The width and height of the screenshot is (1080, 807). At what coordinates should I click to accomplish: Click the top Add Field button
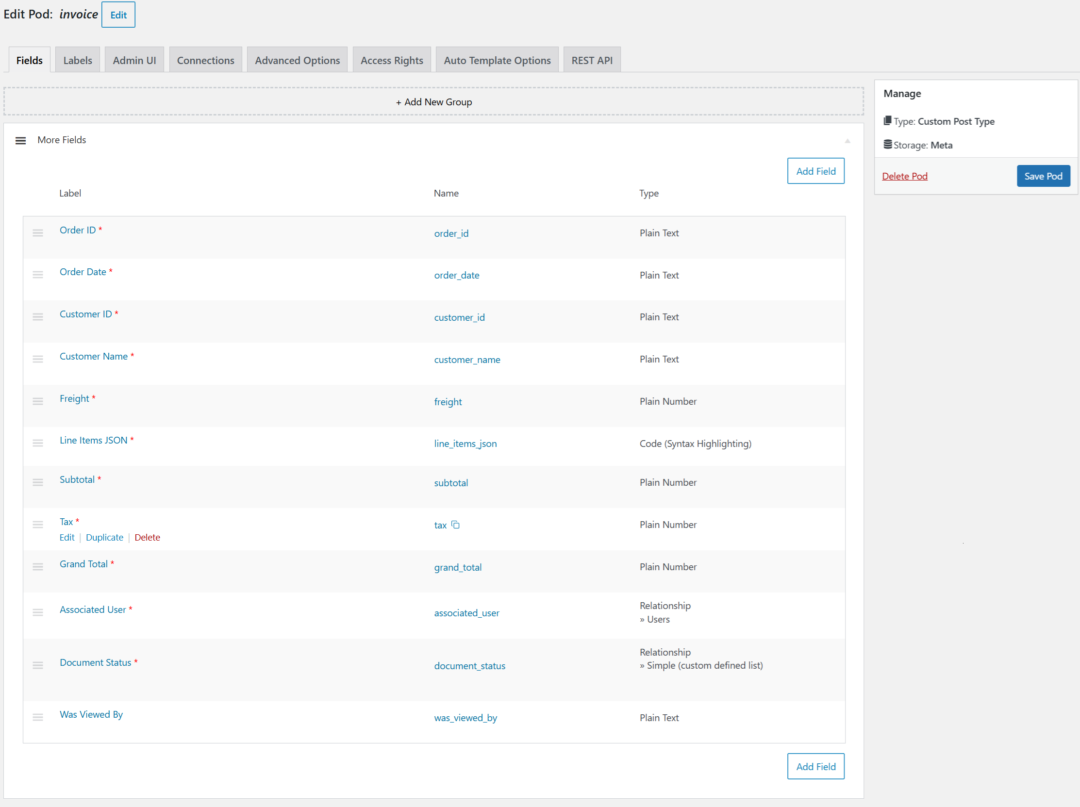tap(815, 171)
